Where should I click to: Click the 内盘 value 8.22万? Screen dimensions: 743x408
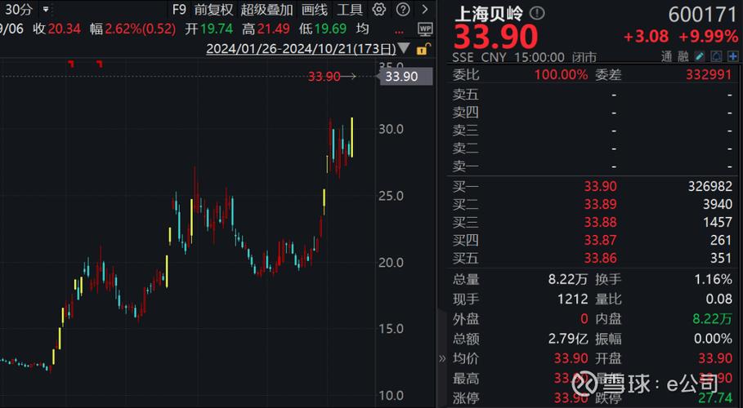coord(712,319)
